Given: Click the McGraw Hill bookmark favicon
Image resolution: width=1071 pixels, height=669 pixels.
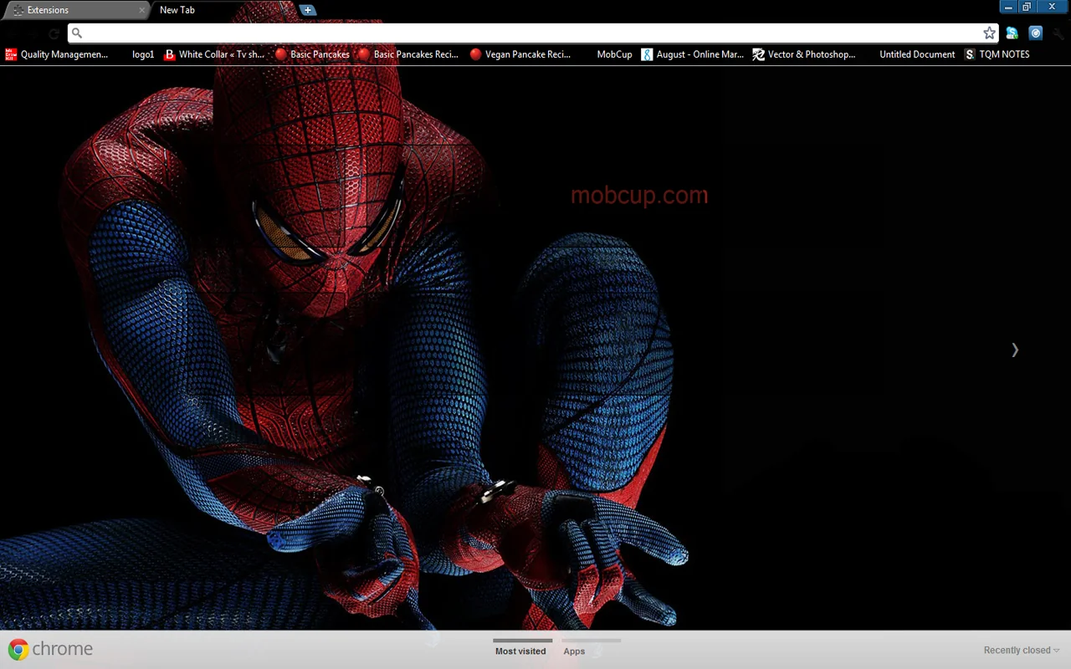Looking at the screenshot, I should tap(11, 54).
